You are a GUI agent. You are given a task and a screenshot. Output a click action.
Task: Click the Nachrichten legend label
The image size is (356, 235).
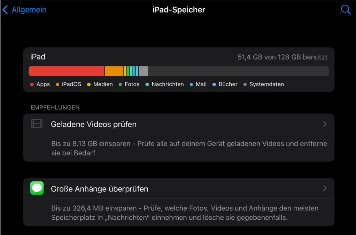click(x=168, y=84)
